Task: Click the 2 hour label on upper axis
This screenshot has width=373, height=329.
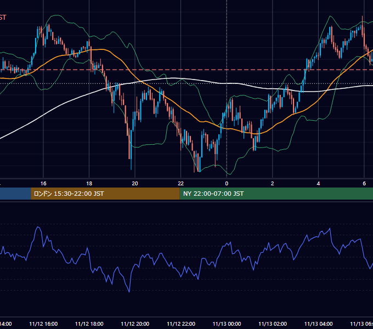Action: [x=273, y=184]
